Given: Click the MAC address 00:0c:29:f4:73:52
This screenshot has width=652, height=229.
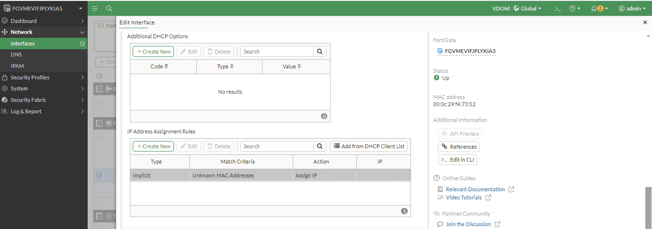Looking at the screenshot, I should pos(454,104).
